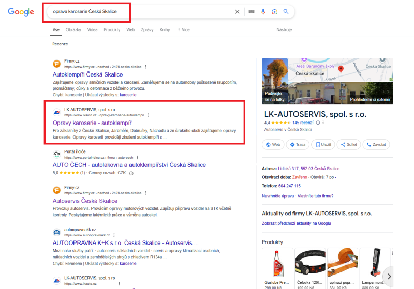The image size is (414, 289).
Task: Open Opravy karoserie - autoklempíř result
Action: pos(92,123)
